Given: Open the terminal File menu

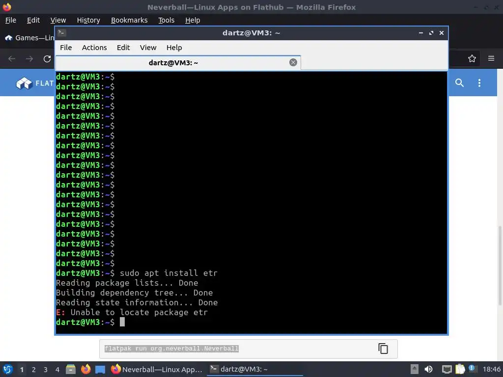Looking at the screenshot, I should [66, 48].
